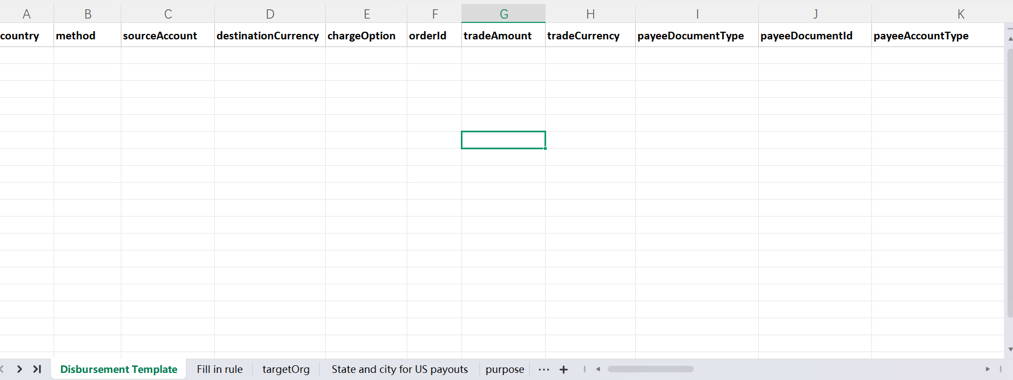Select the purpose sheet tab
This screenshot has width=1013, height=380.
[504, 369]
